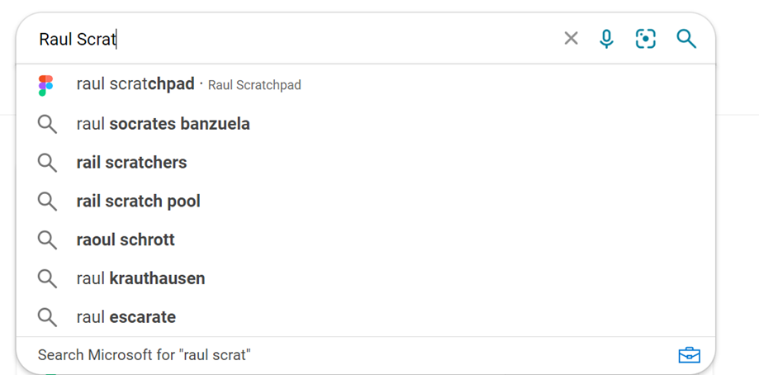Image resolution: width=759 pixels, height=375 pixels.
Task: Select the rail scratch pool suggestion
Action: pos(366,202)
